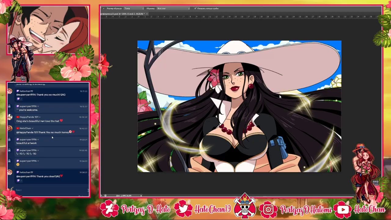Screen dimensions: 391x220
Task: Click the horizontal ruler above the canvas
Action: (241, 17)
